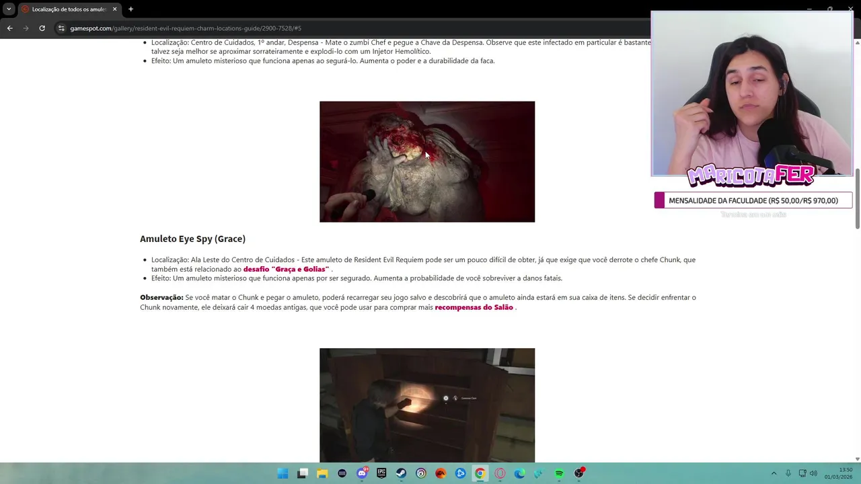This screenshot has width=861, height=484.
Task: Open Task View in the taskbar
Action: (x=303, y=473)
